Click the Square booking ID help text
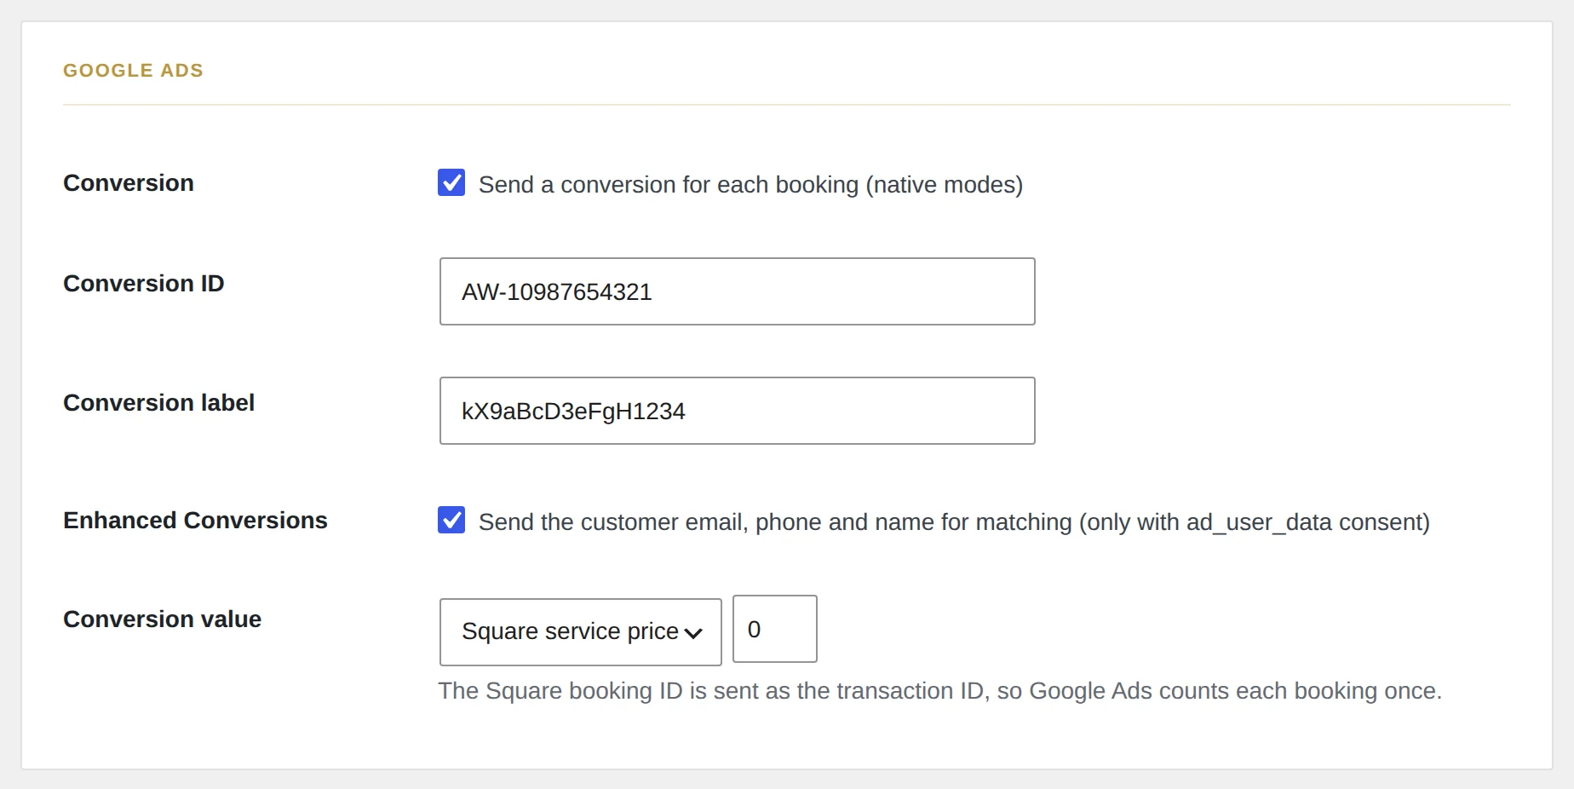Viewport: 1574px width, 789px height. coord(940,691)
